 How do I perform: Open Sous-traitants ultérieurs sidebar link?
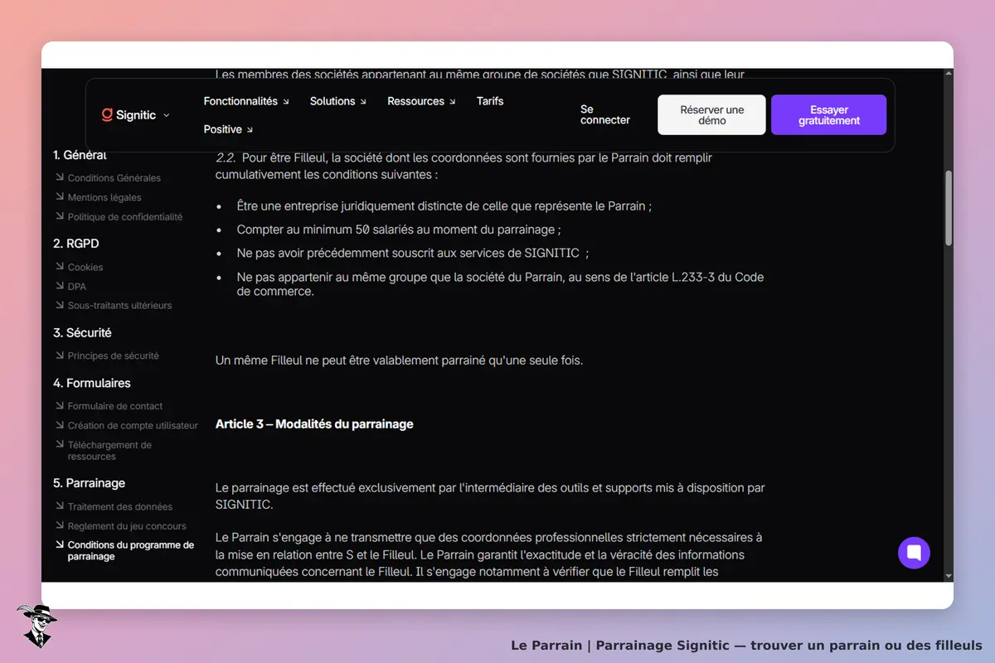[120, 305]
